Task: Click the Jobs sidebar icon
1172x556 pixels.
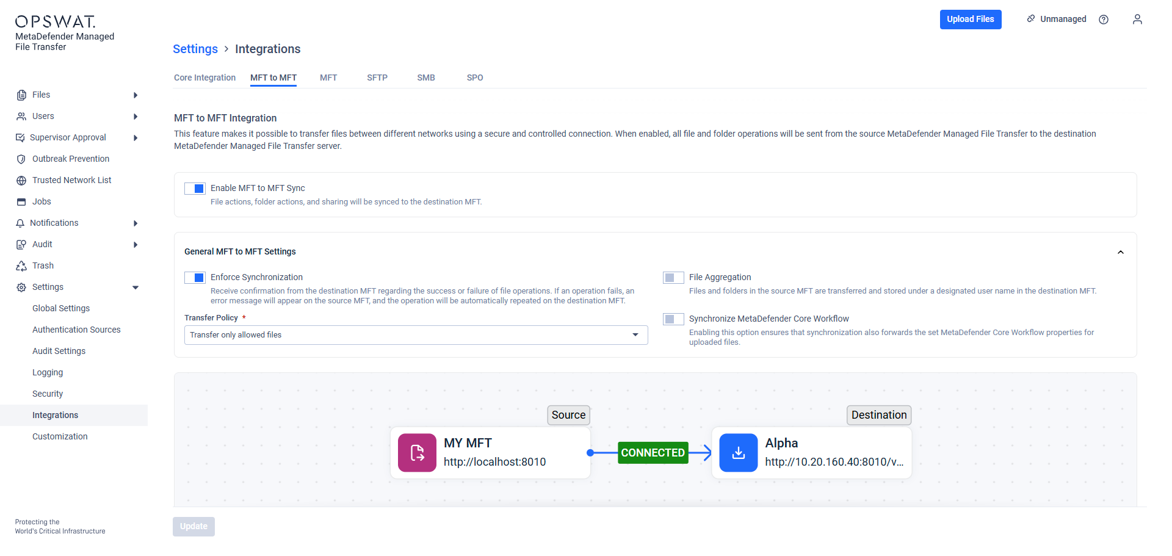Action: pyautogui.click(x=21, y=201)
